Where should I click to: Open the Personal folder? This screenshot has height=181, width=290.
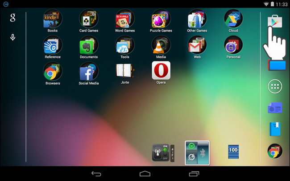233,45
